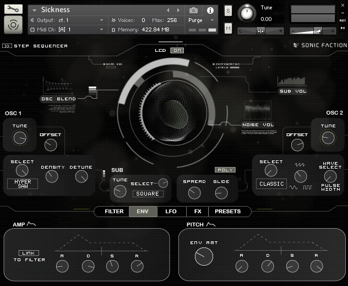Switch to the LFO tab
This screenshot has height=286, width=348.
pos(171,212)
